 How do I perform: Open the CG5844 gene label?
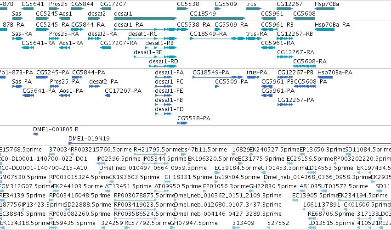point(82,4)
